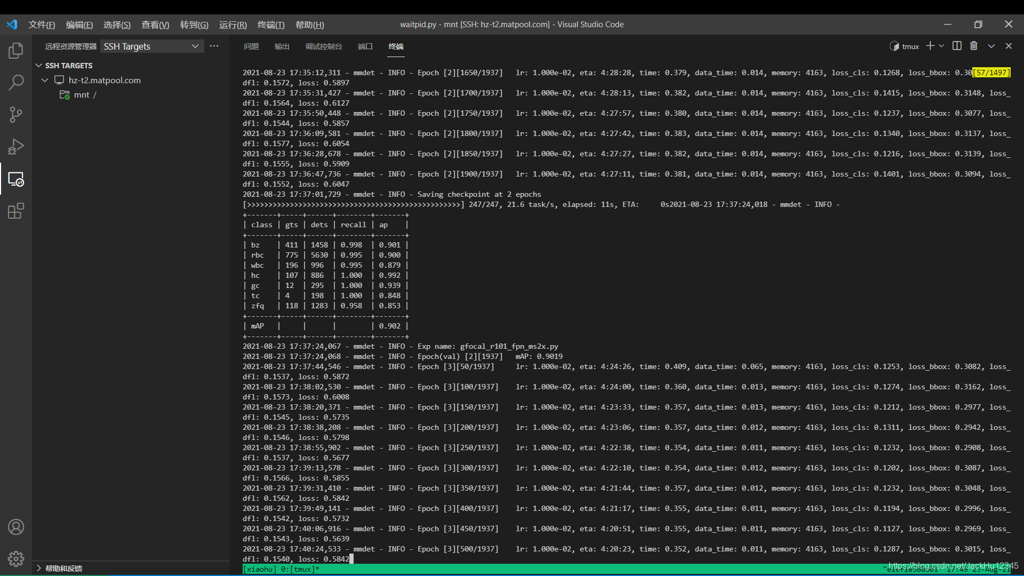Open the Extensions view
The width and height of the screenshot is (1024, 576).
(15, 211)
